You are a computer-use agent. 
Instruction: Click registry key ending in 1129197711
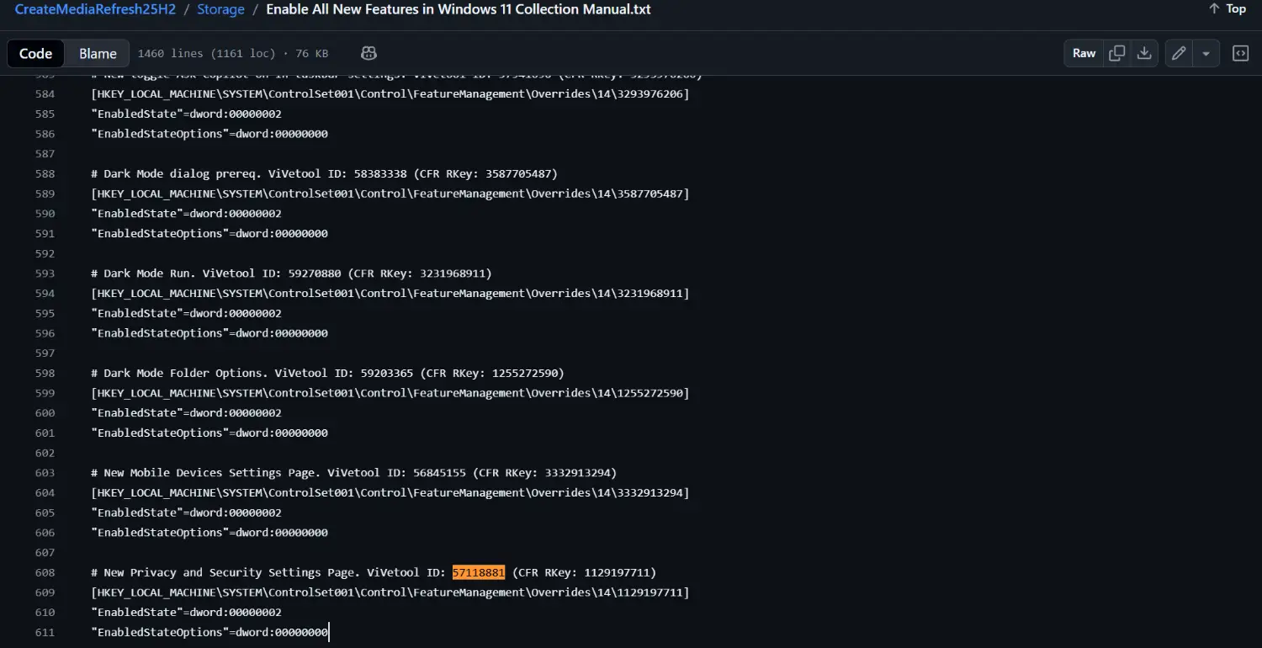coord(390,592)
